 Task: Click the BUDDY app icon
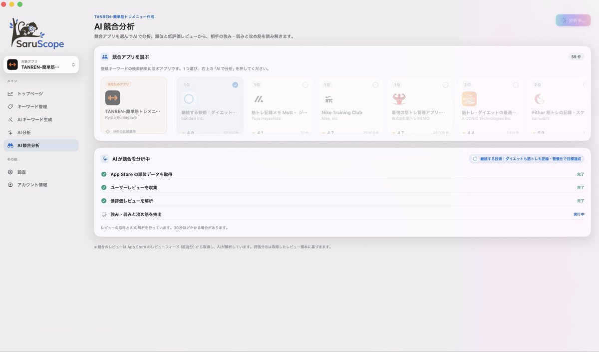point(469,98)
